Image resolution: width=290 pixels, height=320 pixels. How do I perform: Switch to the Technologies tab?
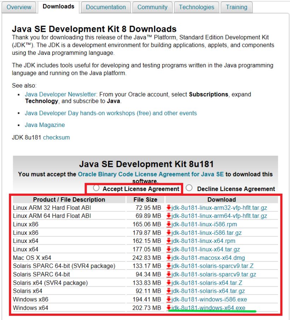[197, 7]
